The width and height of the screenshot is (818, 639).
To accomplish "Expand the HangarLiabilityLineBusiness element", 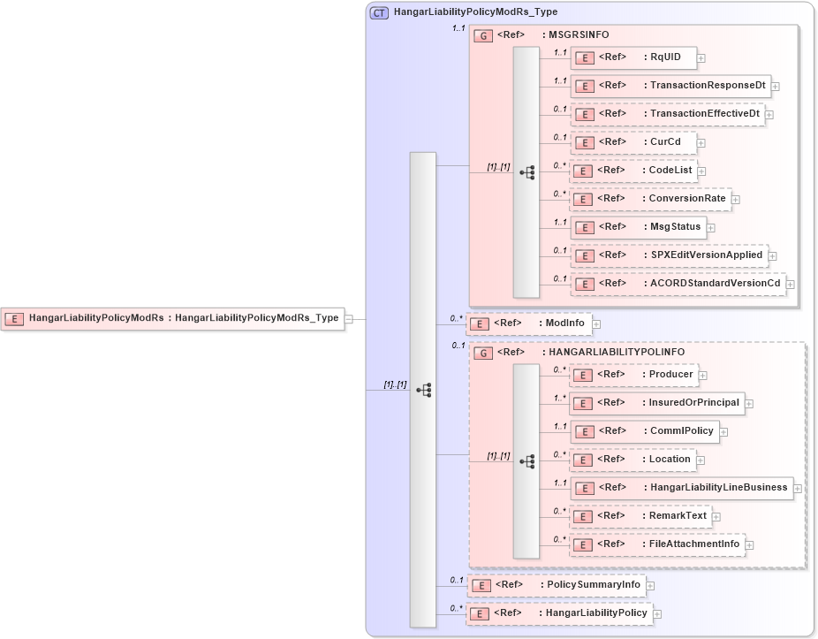I will (798, 488).
